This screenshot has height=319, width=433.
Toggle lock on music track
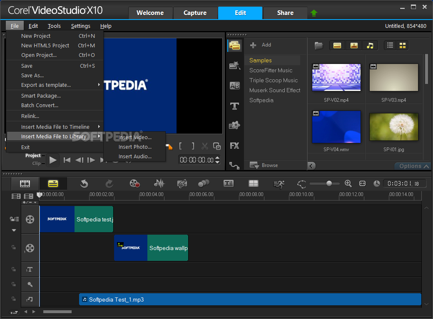13,299
